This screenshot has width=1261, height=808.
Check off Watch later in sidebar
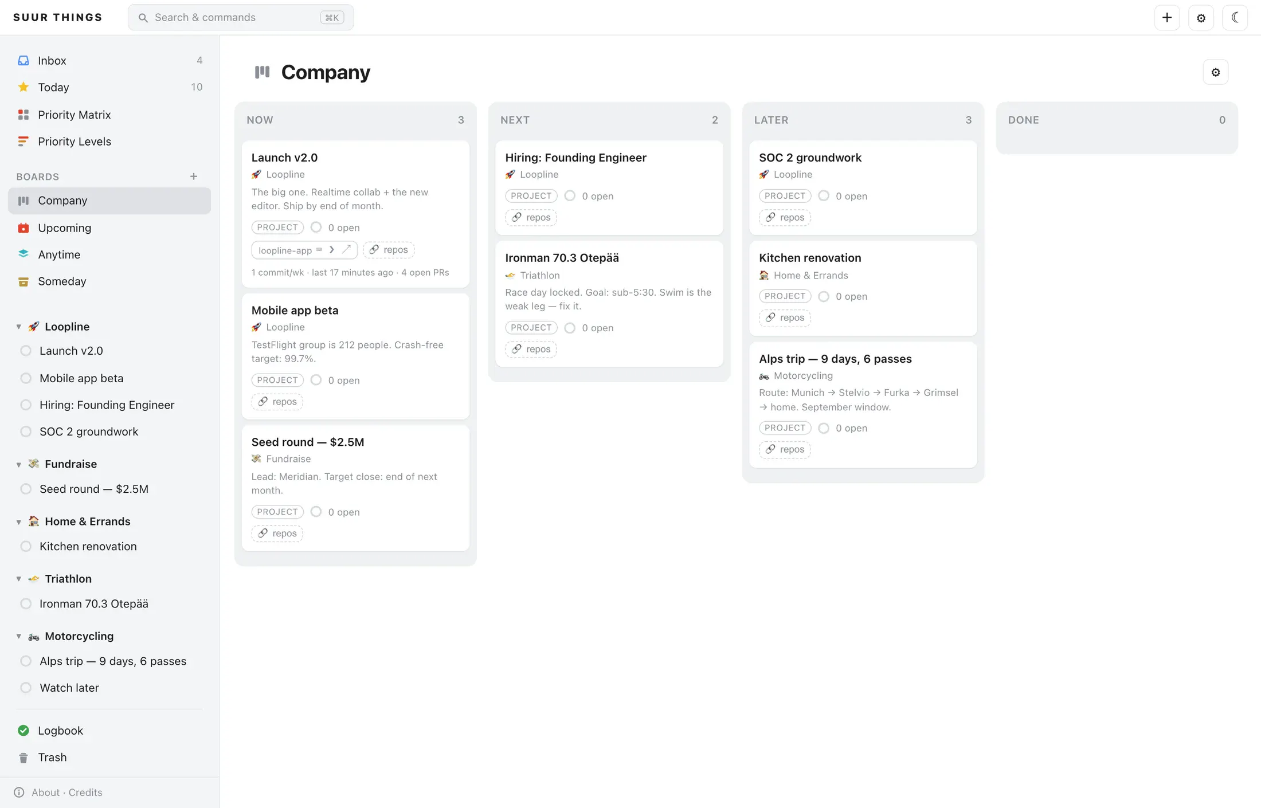tap(26, 688)
